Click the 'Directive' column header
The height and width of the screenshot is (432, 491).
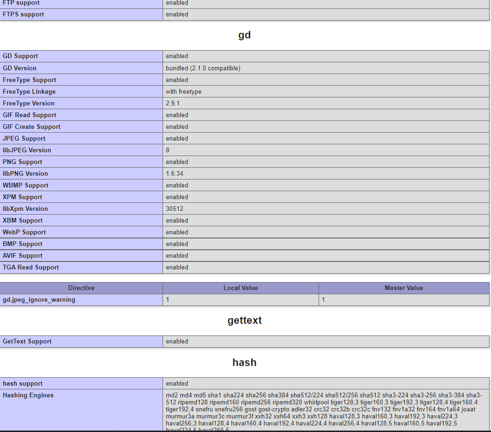(81, 288)
